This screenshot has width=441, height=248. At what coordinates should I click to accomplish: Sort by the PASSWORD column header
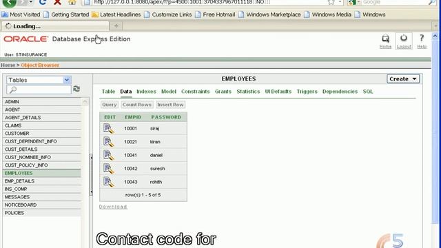[166, 117]
